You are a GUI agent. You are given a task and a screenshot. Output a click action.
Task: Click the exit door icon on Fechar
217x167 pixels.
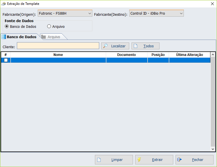click(x=180, y=160)
